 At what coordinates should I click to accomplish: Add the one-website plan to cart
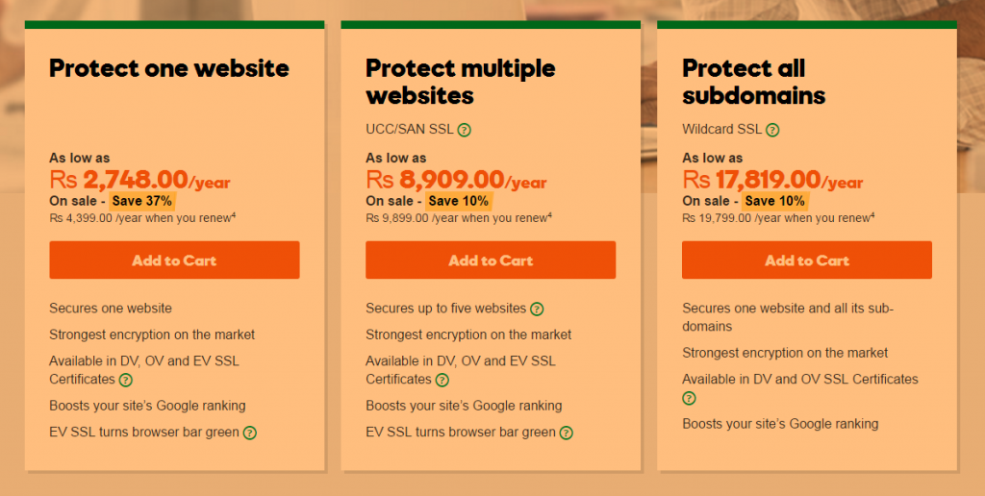pos(175,260)
